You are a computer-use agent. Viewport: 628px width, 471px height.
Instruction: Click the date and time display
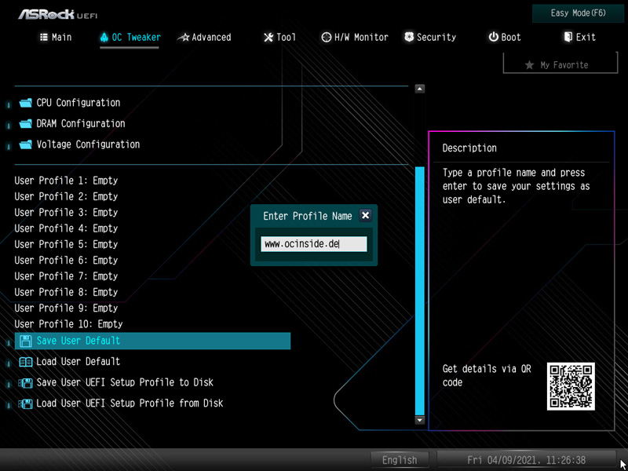coord(526,460)
